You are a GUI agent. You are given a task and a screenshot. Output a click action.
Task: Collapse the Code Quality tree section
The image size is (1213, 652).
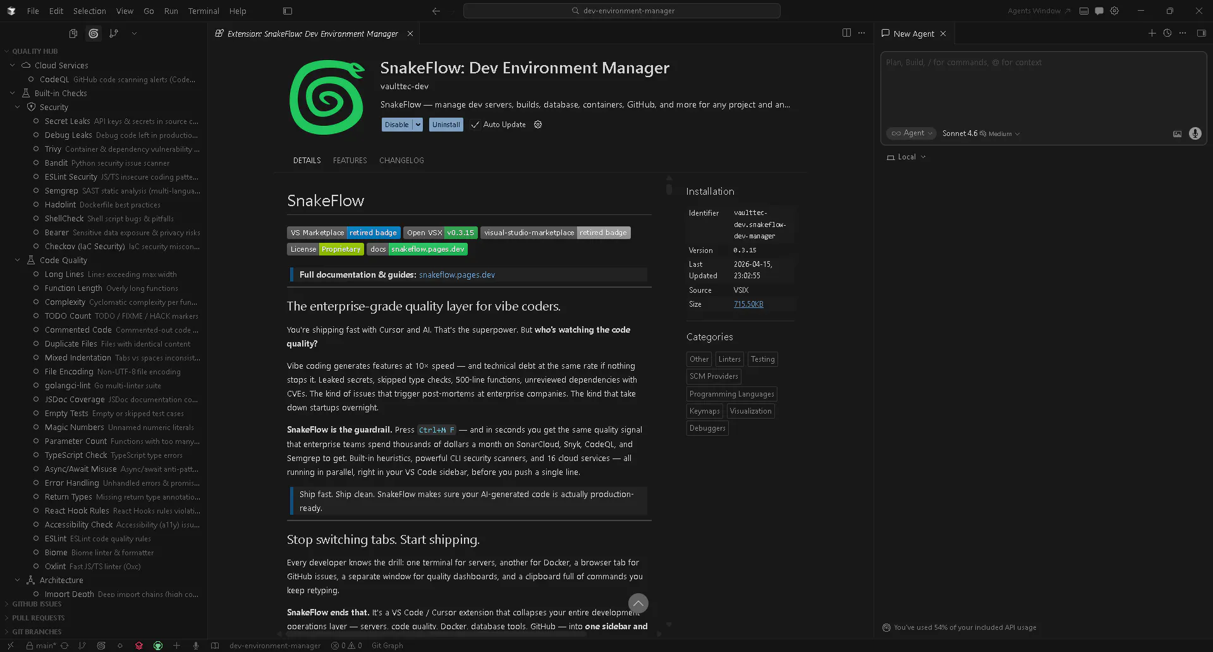pos(18,261)
